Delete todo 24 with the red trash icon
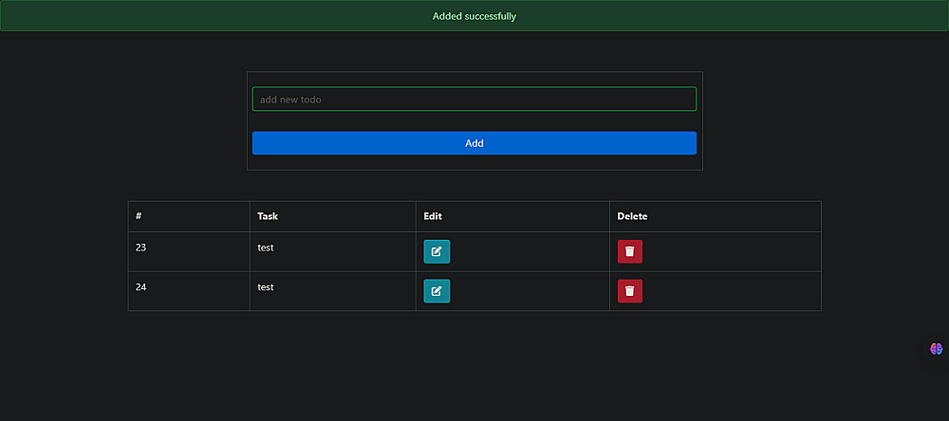The image size is (949, 421). tap(630, 291)
